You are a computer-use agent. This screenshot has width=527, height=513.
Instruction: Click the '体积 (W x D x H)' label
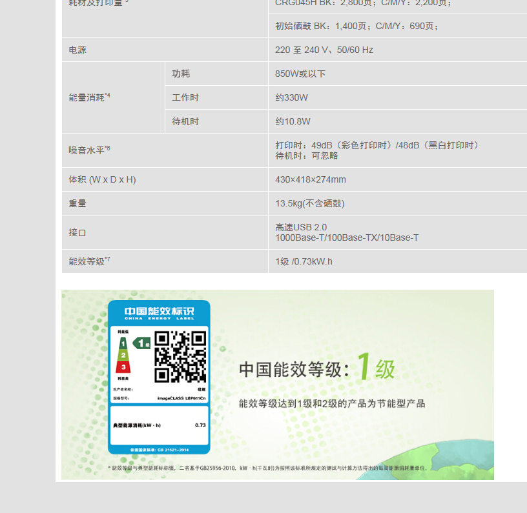click(102, 179)
